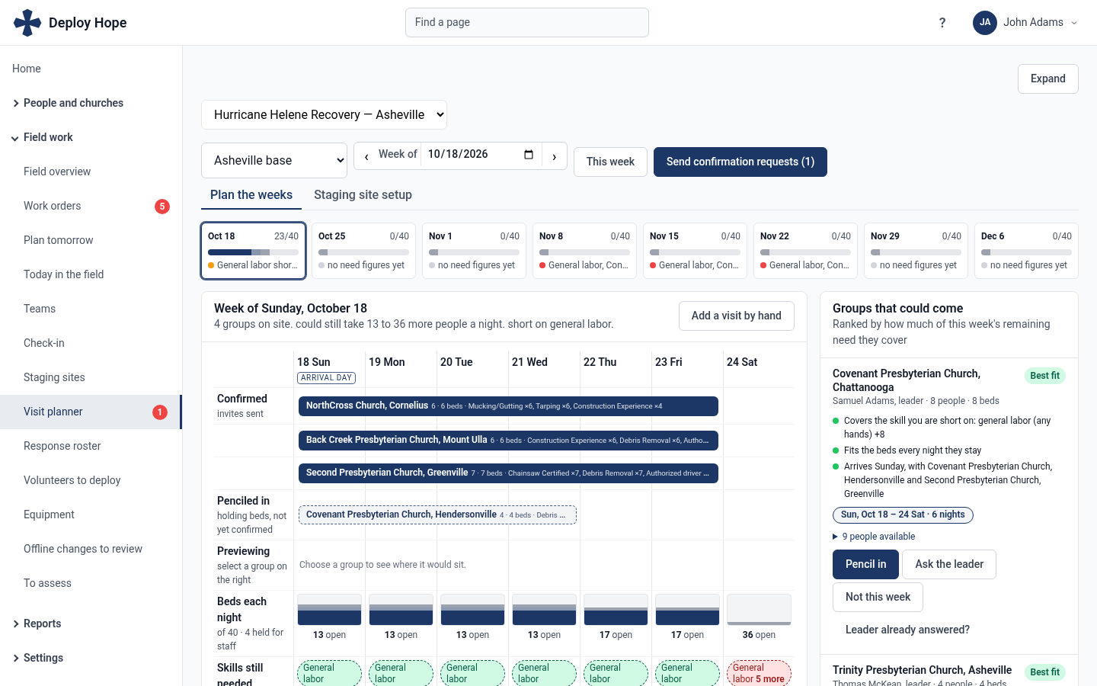Viewport: 1097px width, 686px height.
Task: Click the Find a page search field
Action: tap(527, 23)
